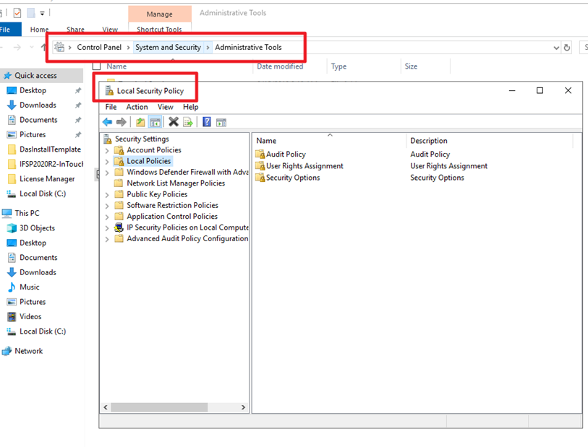Expand IP Security Policies chevron
Image resolution: width=588 pixels, height=447 pixels.
pyautogui.click(x=107, y=228)
